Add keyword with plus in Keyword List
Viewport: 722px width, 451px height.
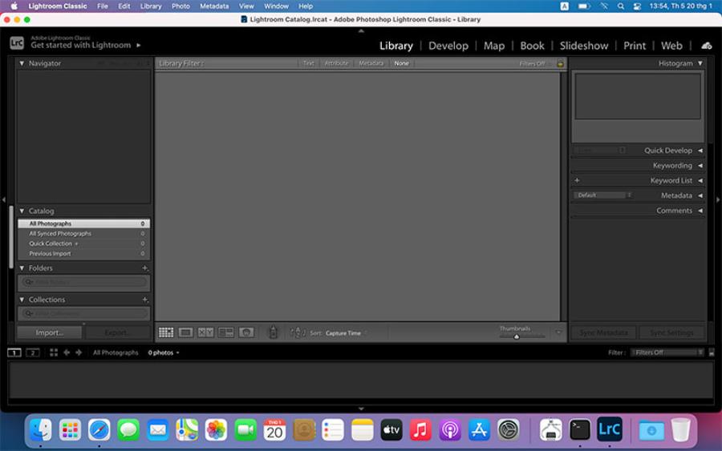577,180
